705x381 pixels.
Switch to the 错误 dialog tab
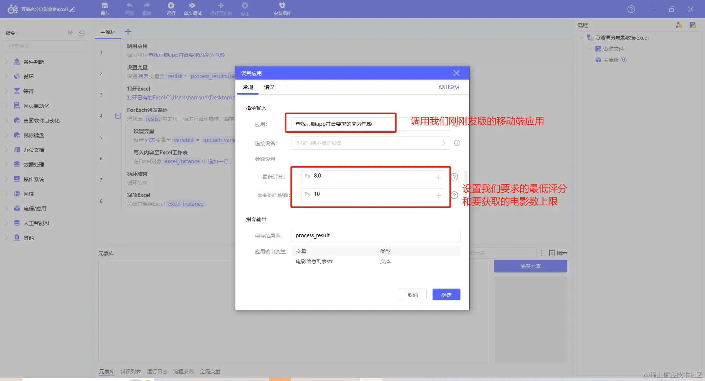click(269, 87)
